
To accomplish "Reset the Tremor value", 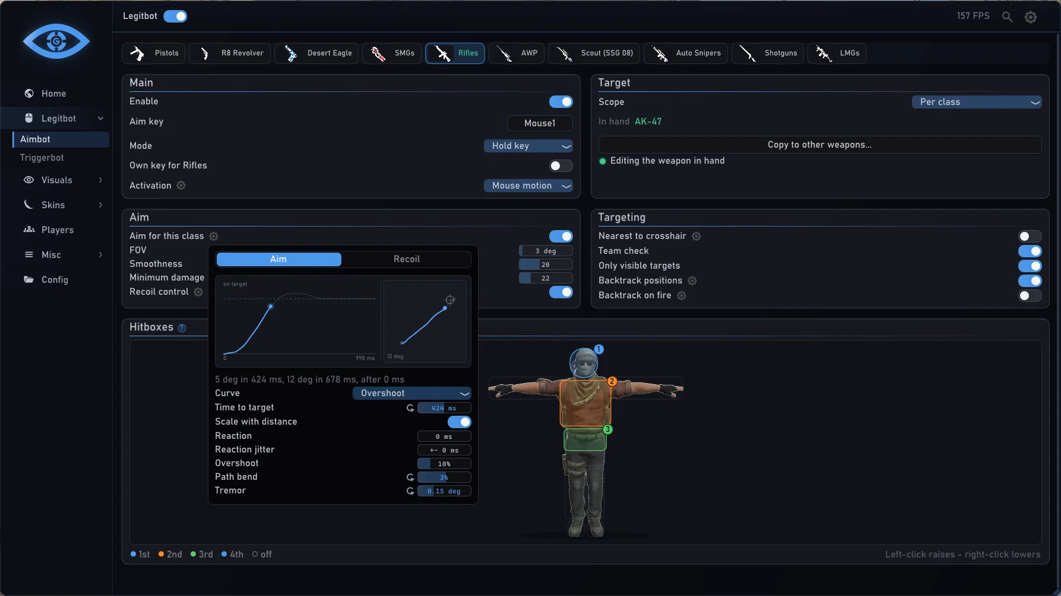I will pyautogui.click(x=410, y=491).
